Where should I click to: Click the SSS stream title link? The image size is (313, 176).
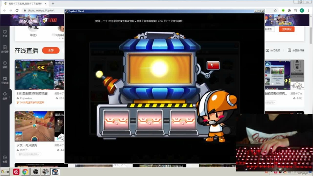32,93
